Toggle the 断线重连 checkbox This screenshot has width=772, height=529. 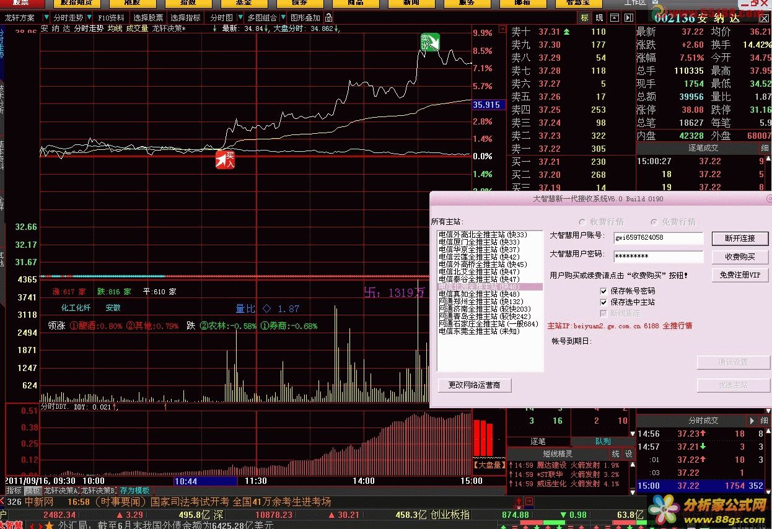coord(604,313)
